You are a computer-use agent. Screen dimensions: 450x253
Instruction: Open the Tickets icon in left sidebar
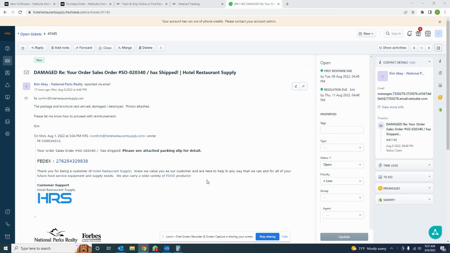click(x=7, y=61)
